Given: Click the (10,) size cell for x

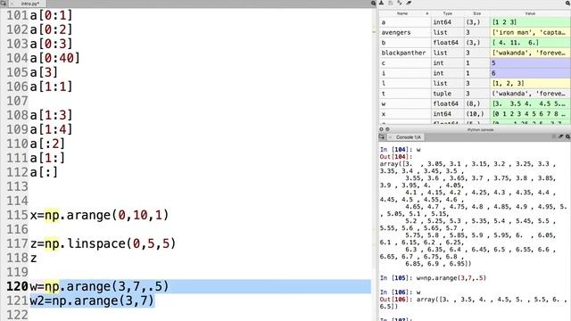Looking at the screenshot, I should point(477,114).
